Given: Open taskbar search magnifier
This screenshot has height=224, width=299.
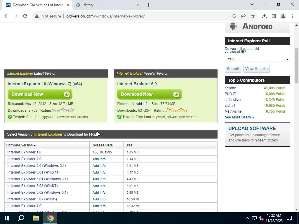Looking at the screenshot, I should pyautogui.click(x=21, y=218).
